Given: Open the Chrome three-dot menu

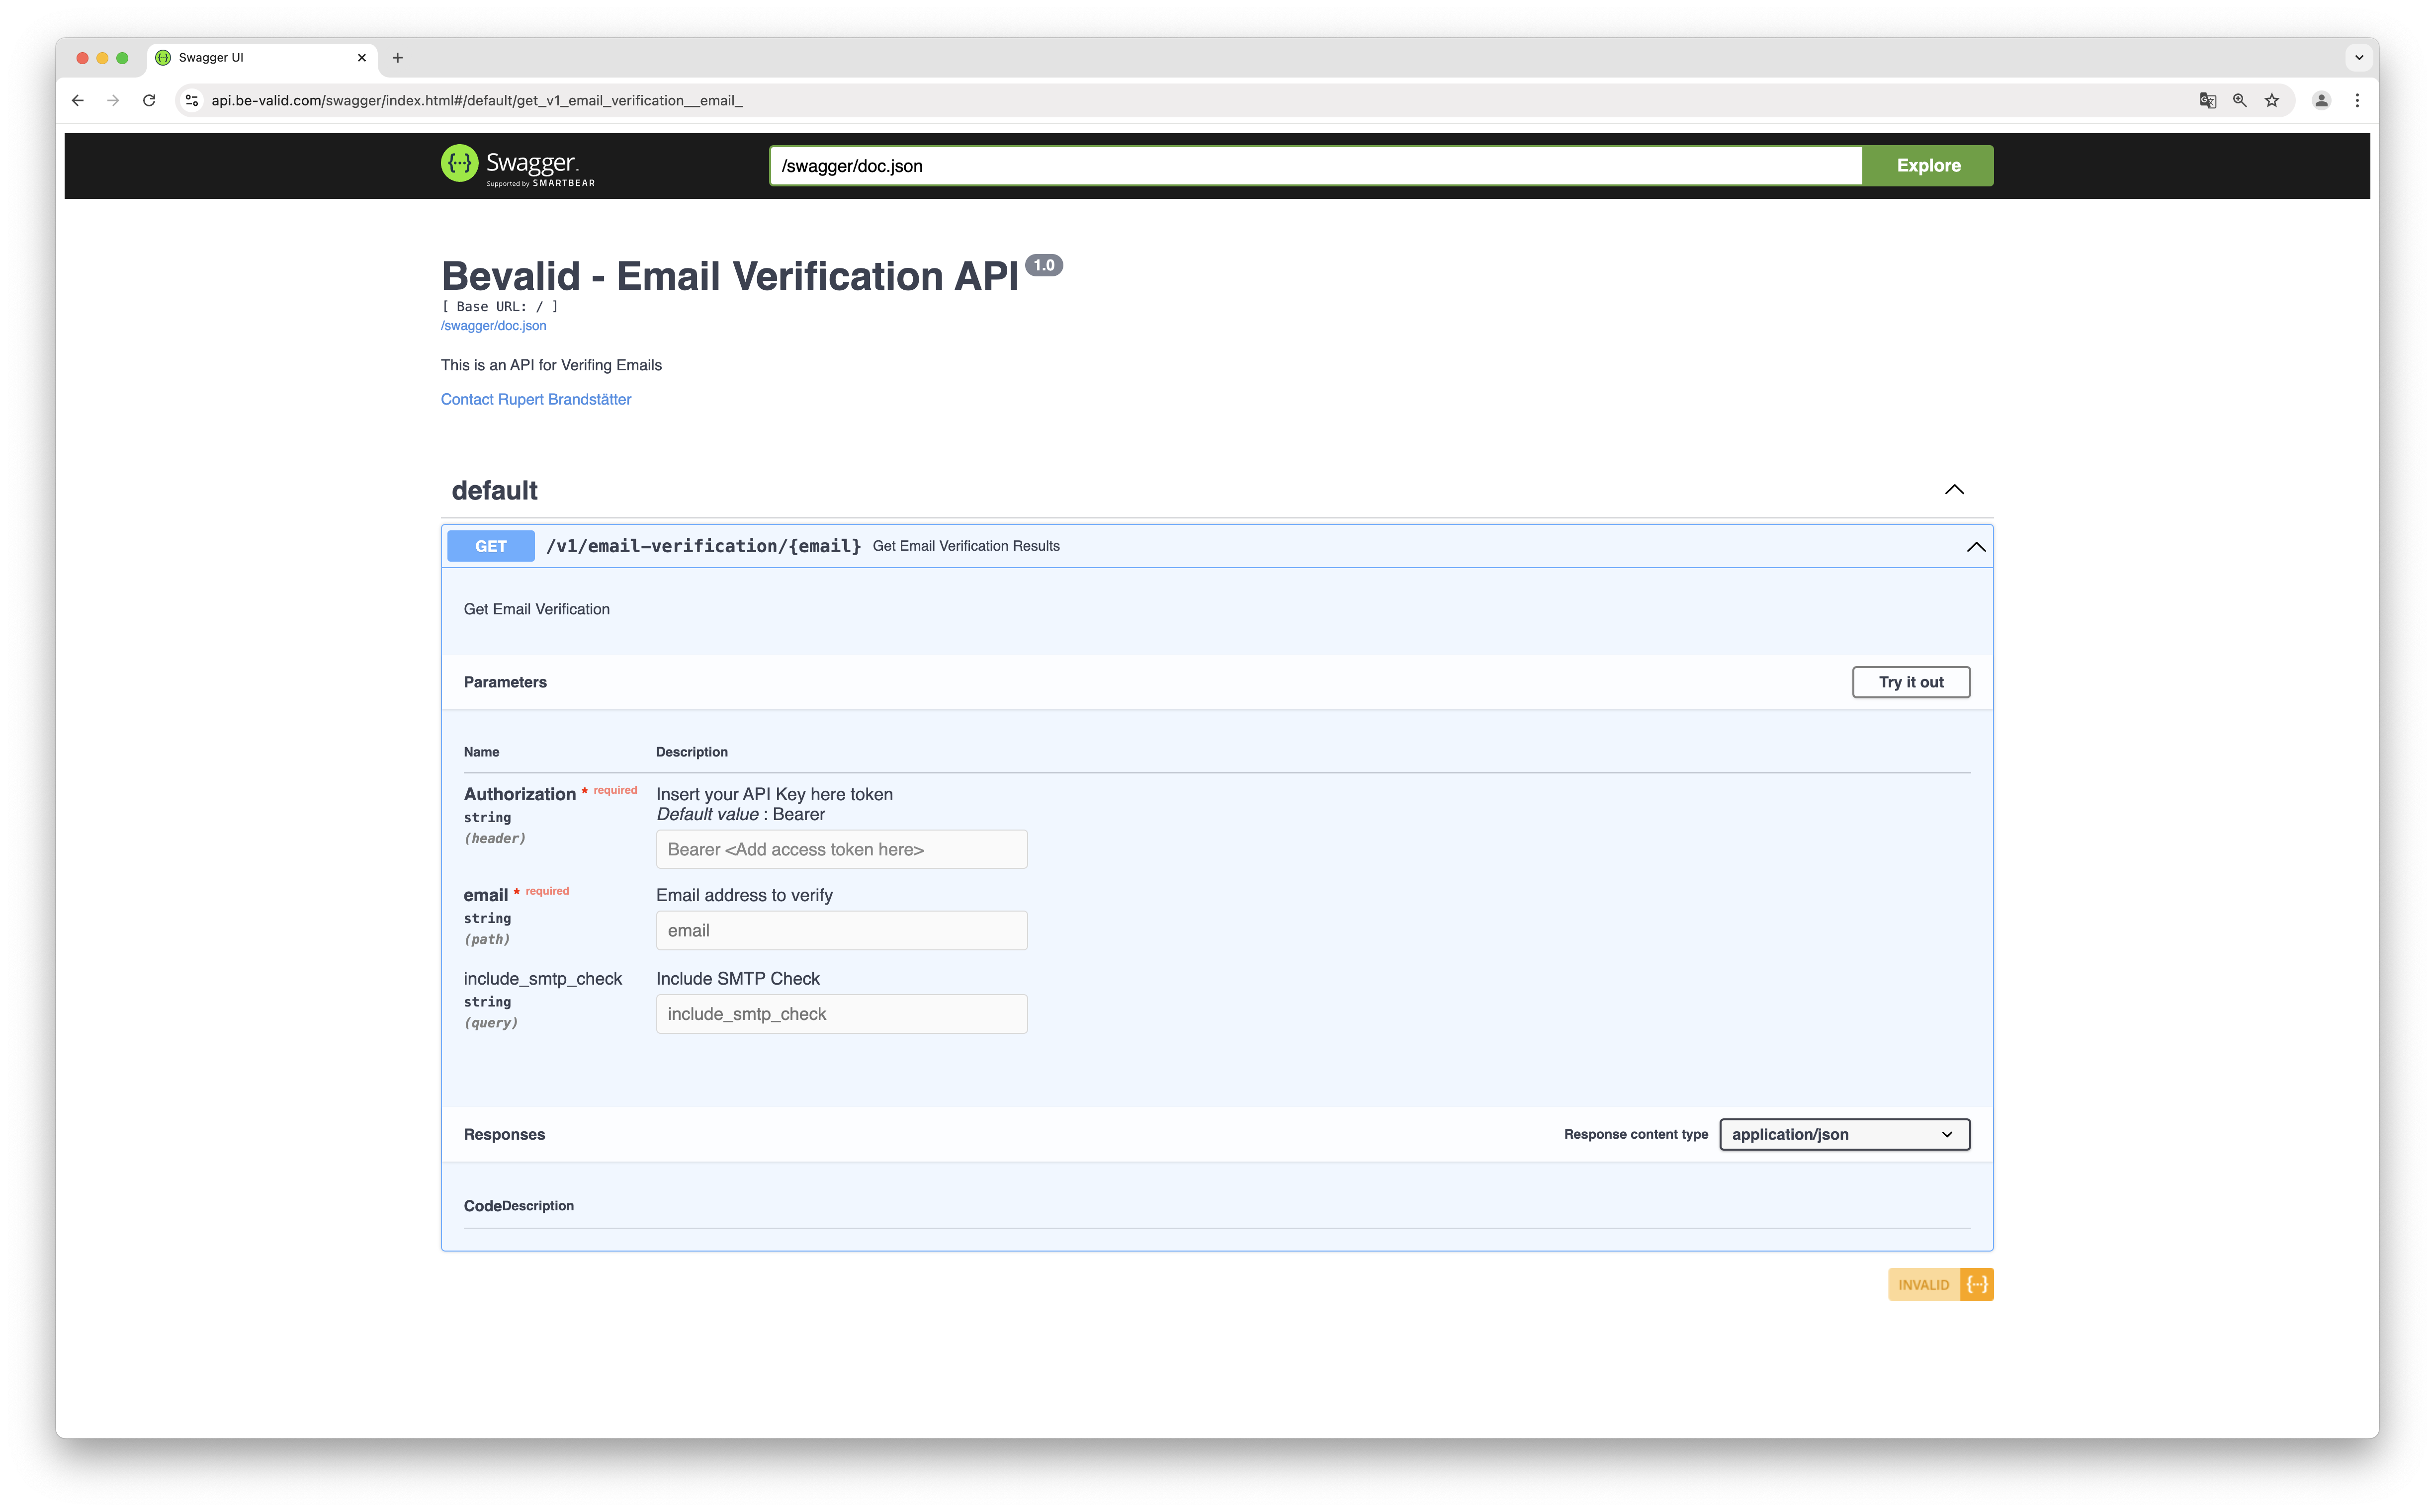Looking at the screenshot, I should pos(2357,100).
